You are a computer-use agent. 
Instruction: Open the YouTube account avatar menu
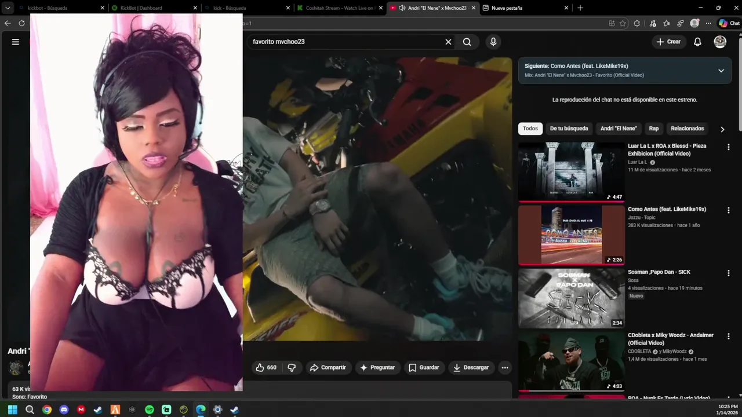click(720, 42)
